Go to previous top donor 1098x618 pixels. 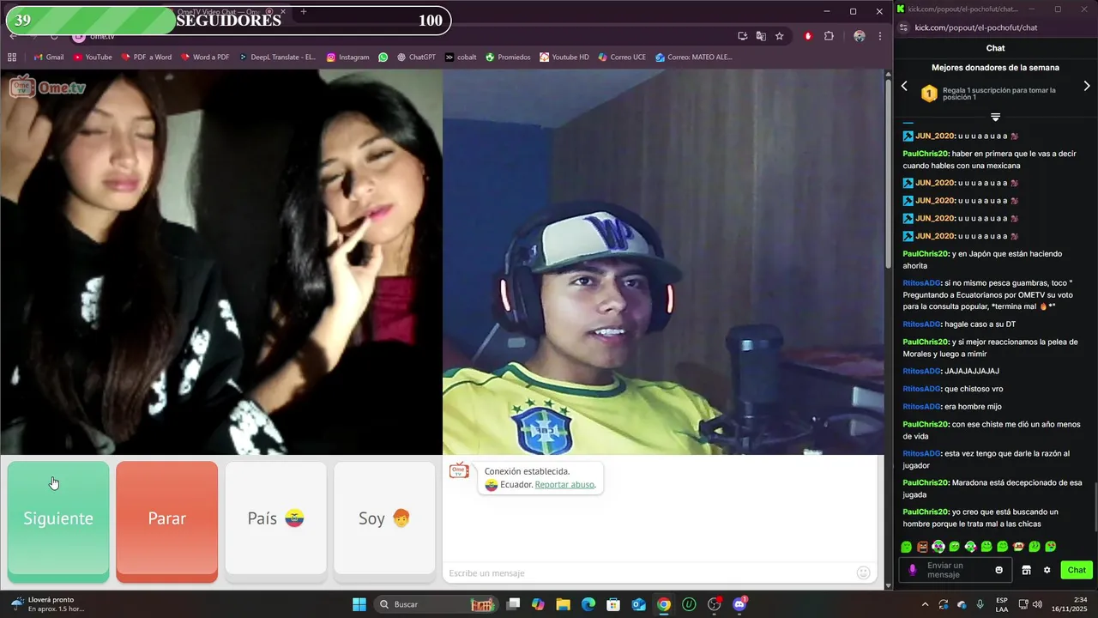tap(904, 86)
